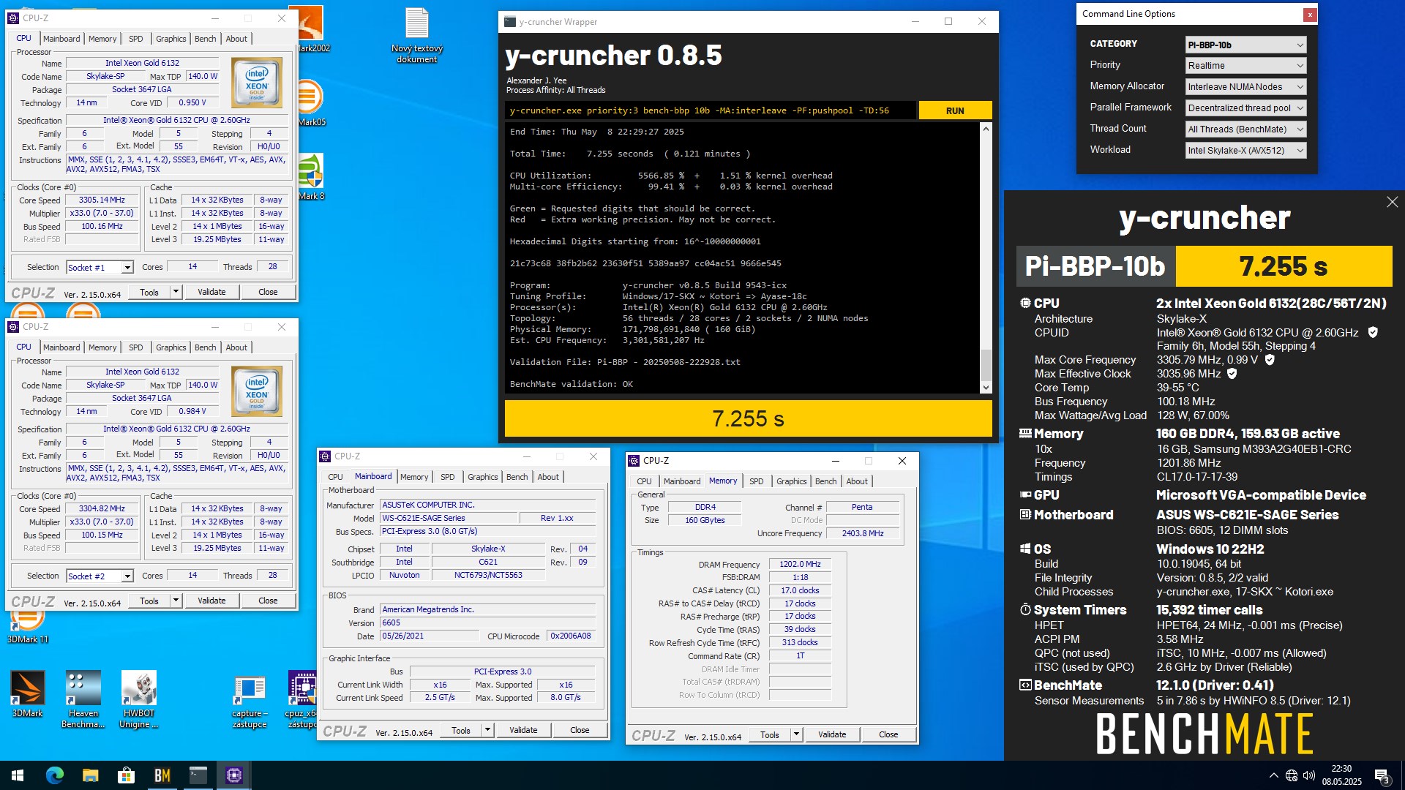Open Heaven Benchmark desktop shortcut
Viewport: 1405px width, 790px height.
coord(83,699)
